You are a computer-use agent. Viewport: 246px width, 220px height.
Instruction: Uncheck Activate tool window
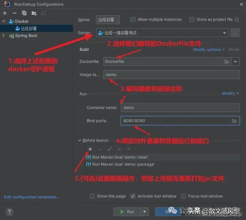click(133, 196)
